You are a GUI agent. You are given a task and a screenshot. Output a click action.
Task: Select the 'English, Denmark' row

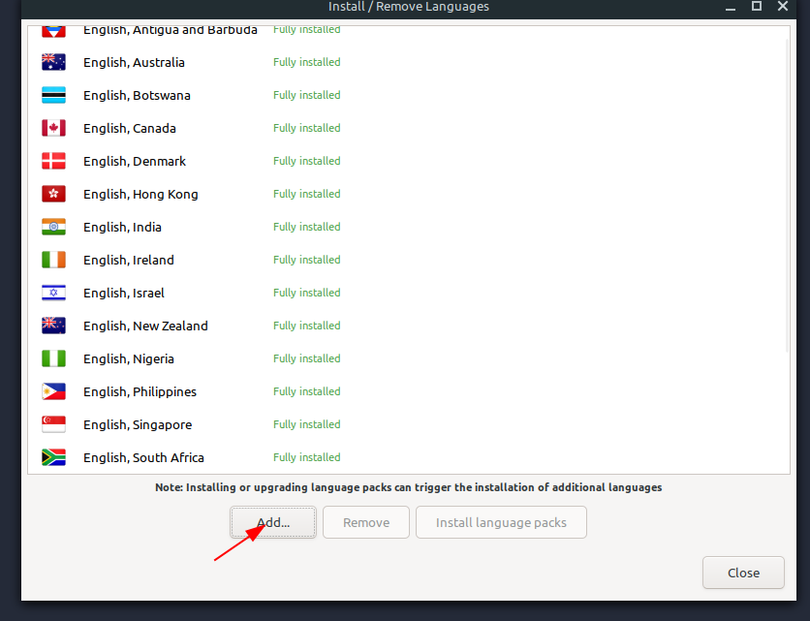point(407,161)
